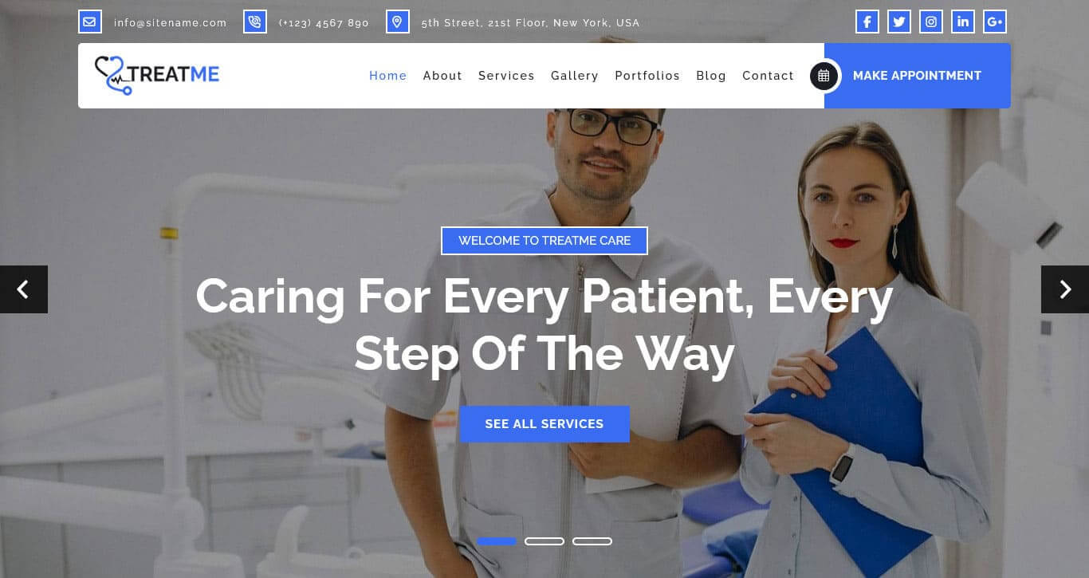Click the calendar icon beside Make Appointment
The width and height of the screenshot is (1089, 578).
(824, 76)
